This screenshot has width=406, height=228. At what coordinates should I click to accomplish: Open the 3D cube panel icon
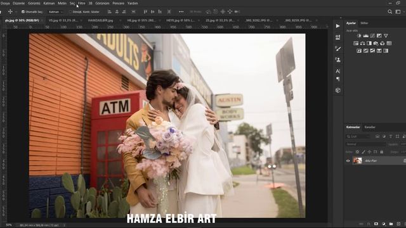pos(337,90)
